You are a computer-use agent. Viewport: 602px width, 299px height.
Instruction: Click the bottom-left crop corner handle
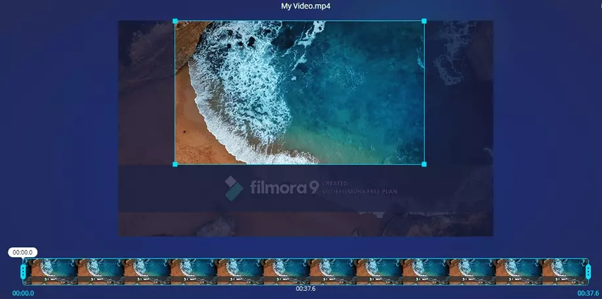click(175, 164)
